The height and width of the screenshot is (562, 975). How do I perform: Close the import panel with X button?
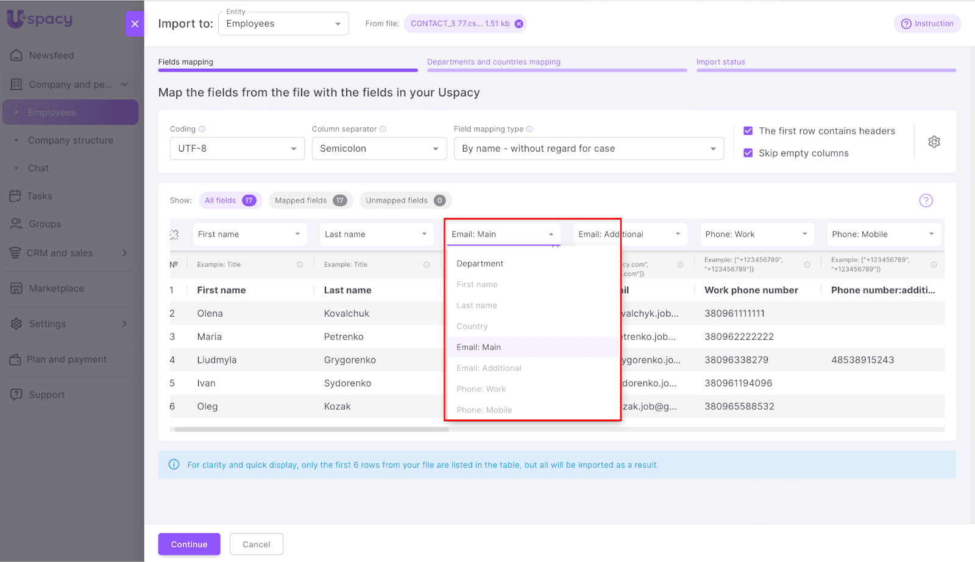(135, 24)
